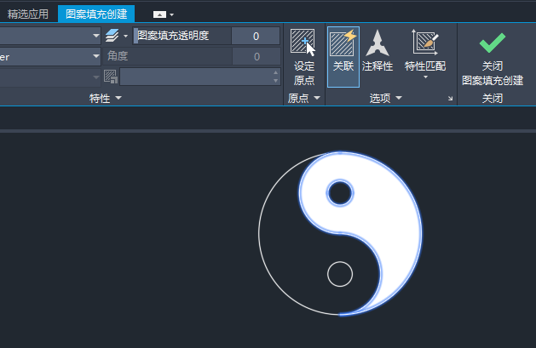Image resolution: width=536 pixels, height=348 pixels.
Task: Open the dropdown arrow beside ribbon minimize button
Action: pos(171,14)
